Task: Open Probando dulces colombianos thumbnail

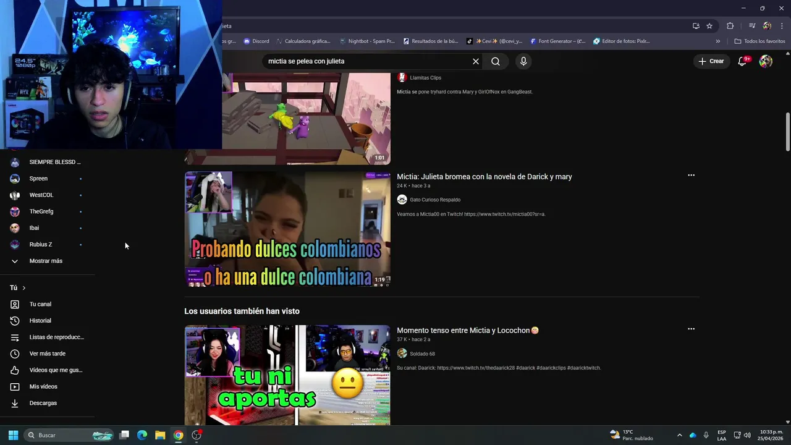Action: pos(287,229)
